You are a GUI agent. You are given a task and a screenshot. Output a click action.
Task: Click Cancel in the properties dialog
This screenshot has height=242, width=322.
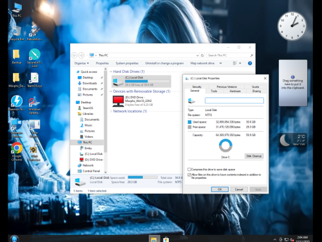coord(239,190)
